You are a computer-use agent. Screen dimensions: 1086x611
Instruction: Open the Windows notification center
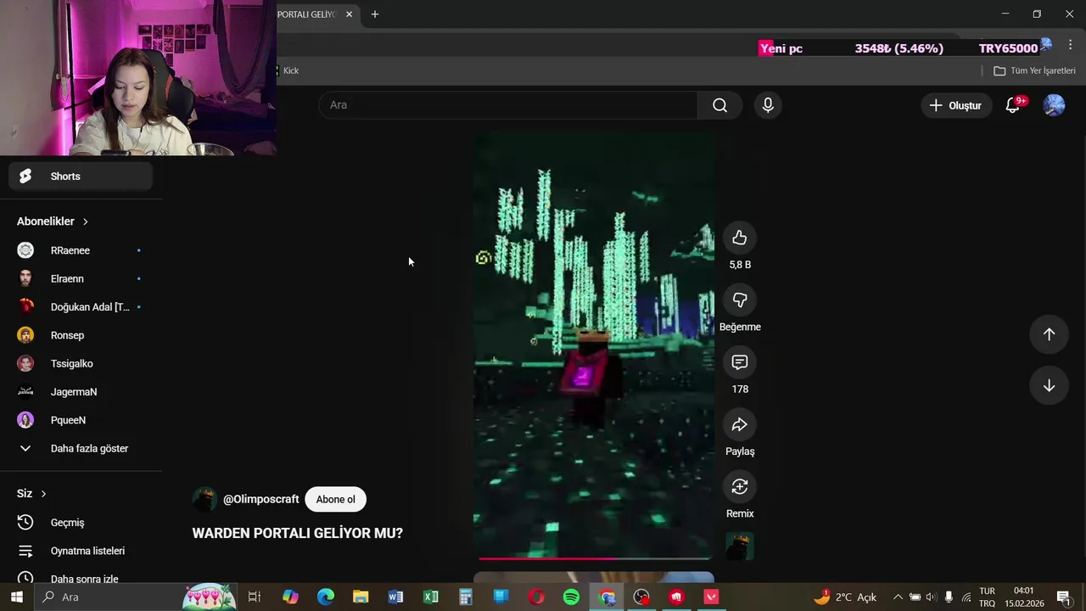tap(1063, 597)
